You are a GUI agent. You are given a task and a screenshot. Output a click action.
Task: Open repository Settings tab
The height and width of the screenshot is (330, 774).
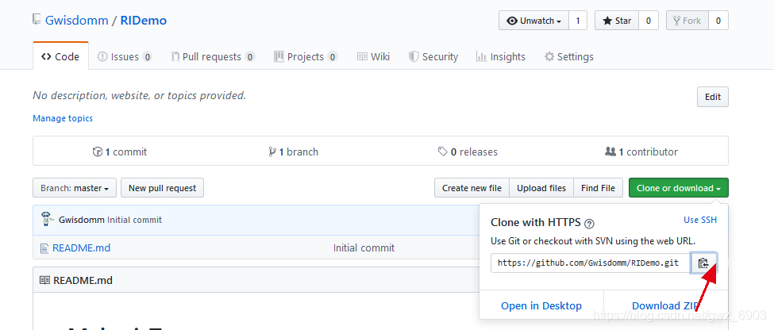(x=568, y=57)
